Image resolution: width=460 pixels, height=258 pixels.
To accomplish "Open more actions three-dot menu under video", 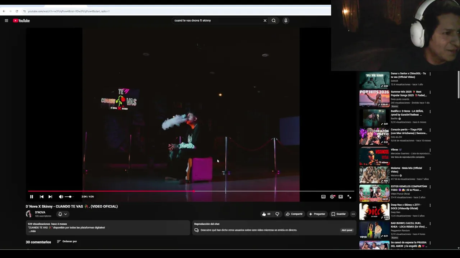I will [353, 214].
